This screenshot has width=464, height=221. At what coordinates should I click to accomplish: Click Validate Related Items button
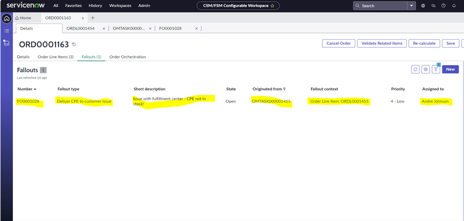click(382, 43)
